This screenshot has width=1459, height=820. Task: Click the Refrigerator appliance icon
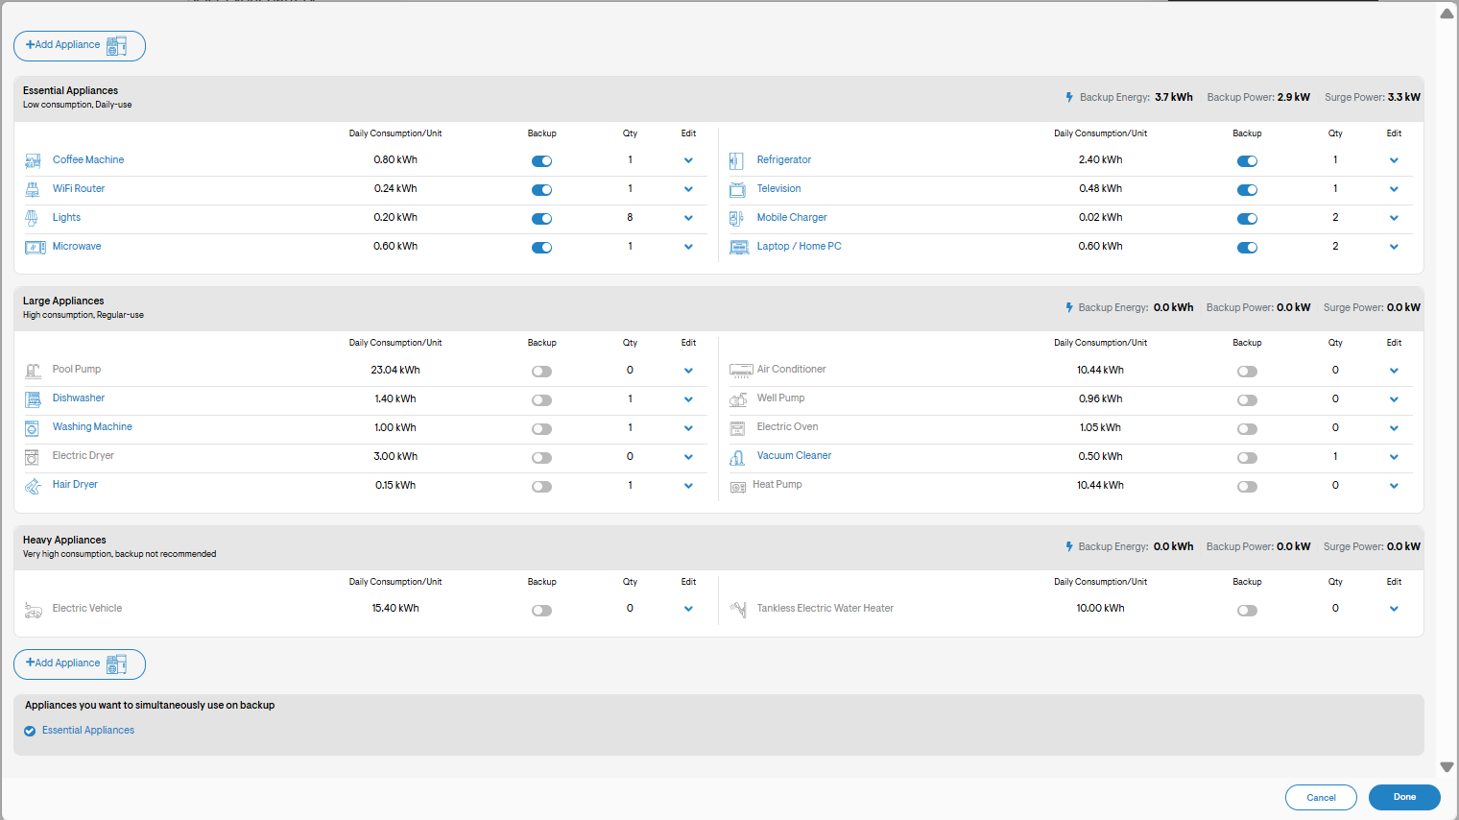point(736,161)
